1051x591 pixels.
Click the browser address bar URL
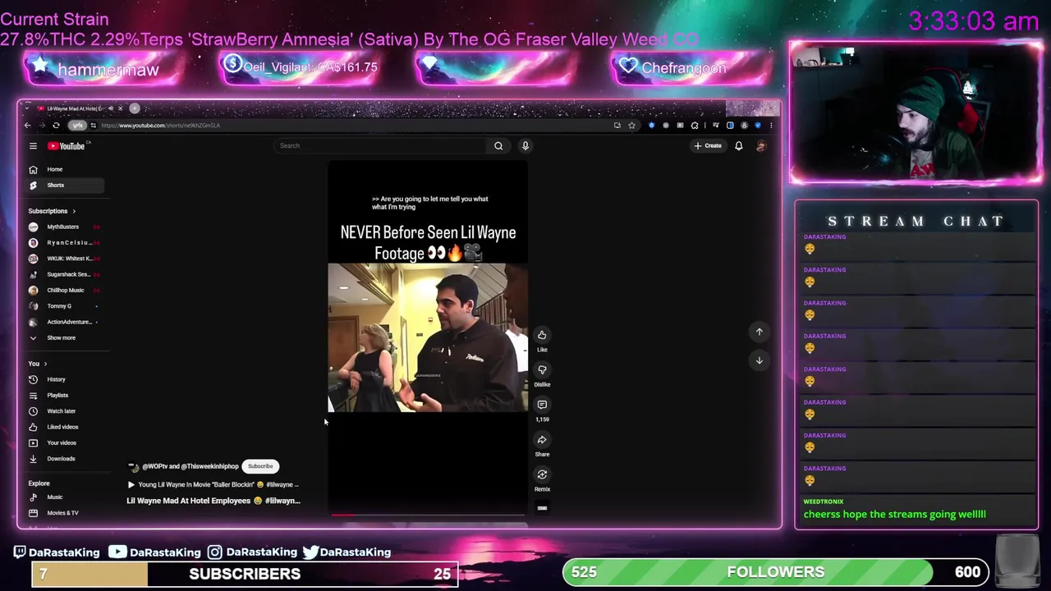coord(161,126)
